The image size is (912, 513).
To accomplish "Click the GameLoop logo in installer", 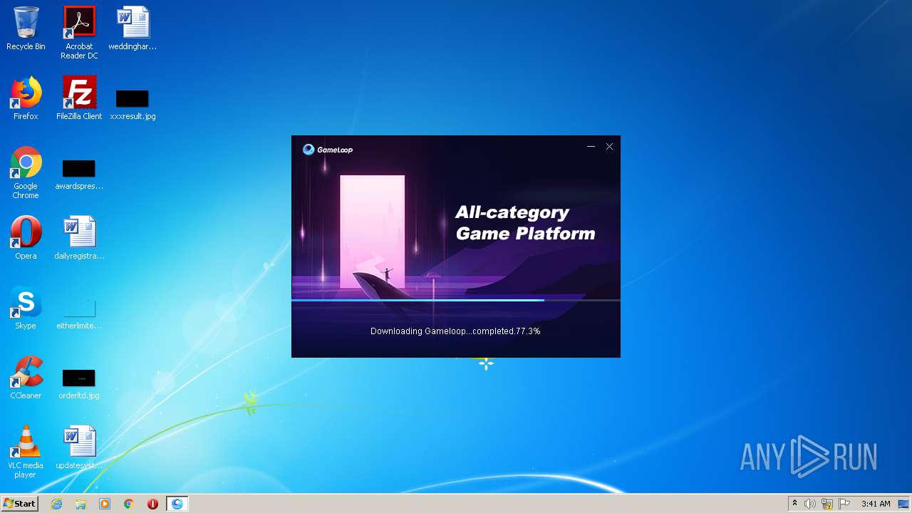I will (x=328, y=149).
